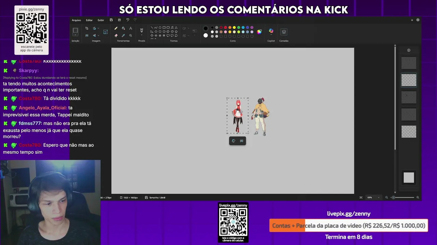Viewport: 437px width, 245px height.
Task: Choose the purple color swatch
Action: click(252, 28)
